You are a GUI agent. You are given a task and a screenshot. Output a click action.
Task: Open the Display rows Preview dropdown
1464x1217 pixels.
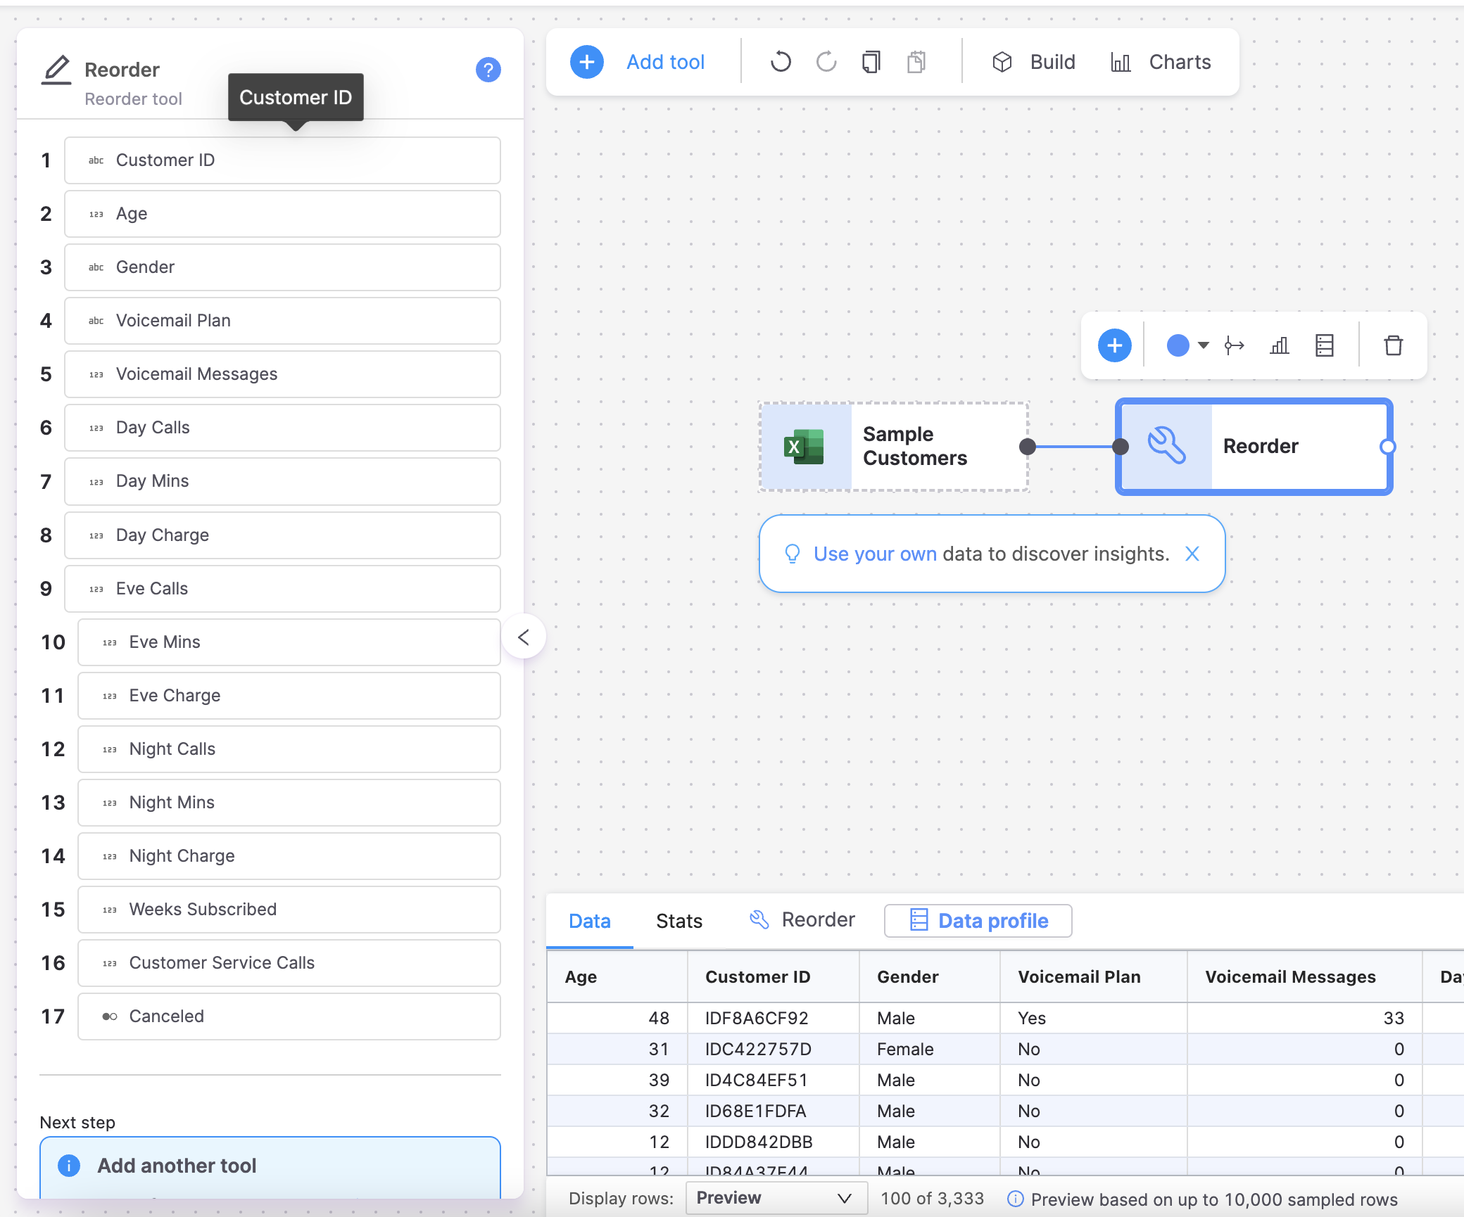pyautogui.click(x=776, y=1198)
